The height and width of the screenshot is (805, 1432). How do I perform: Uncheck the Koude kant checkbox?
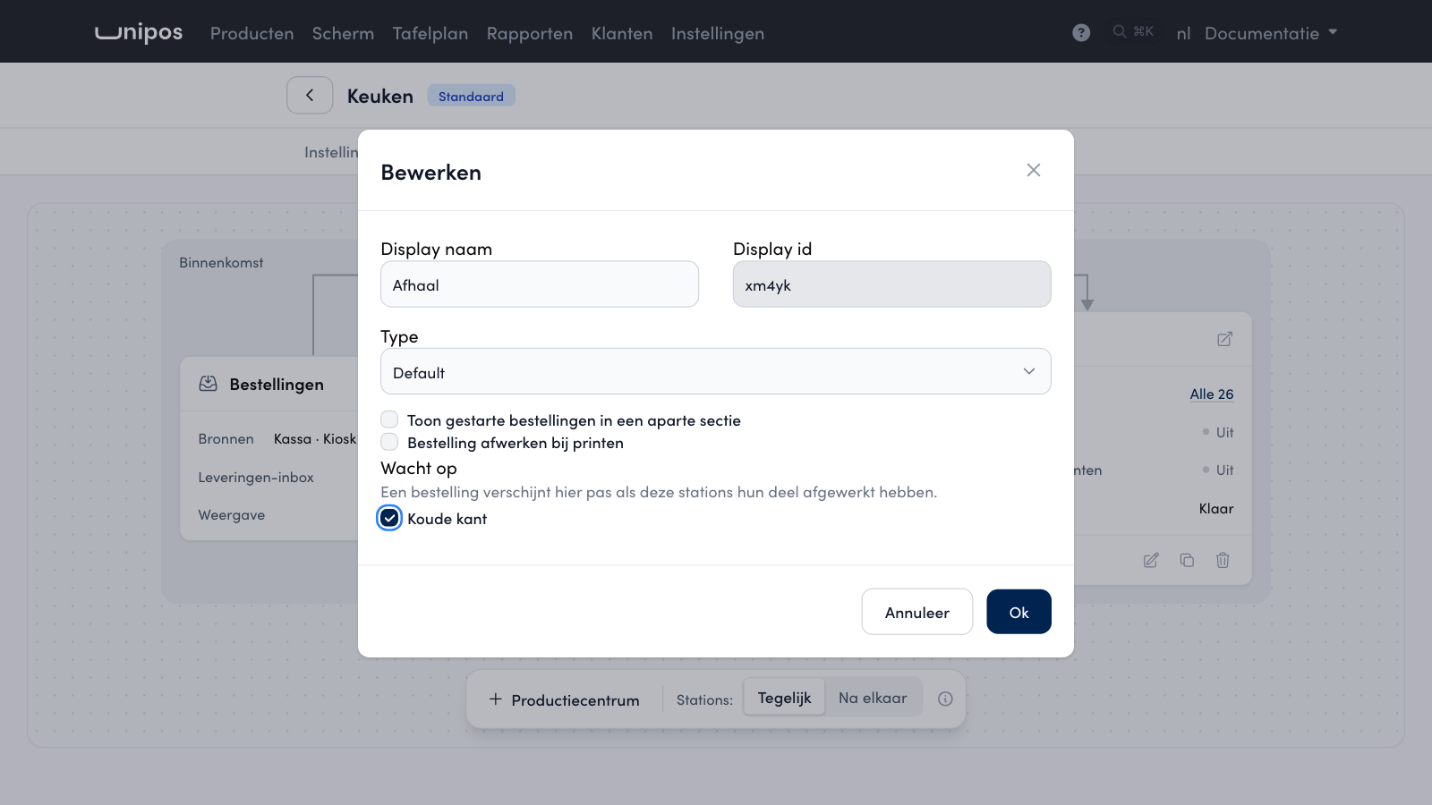click(389, 518)
